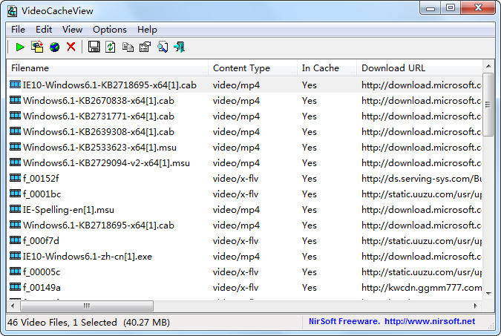The image size is (501, 336).
Task: Open download URL in browser icon
Action: 55,47
